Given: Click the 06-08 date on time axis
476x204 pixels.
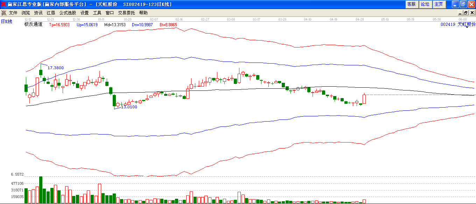Looking at the screenshot, I should pyautogui.click(x=462, y=19).
